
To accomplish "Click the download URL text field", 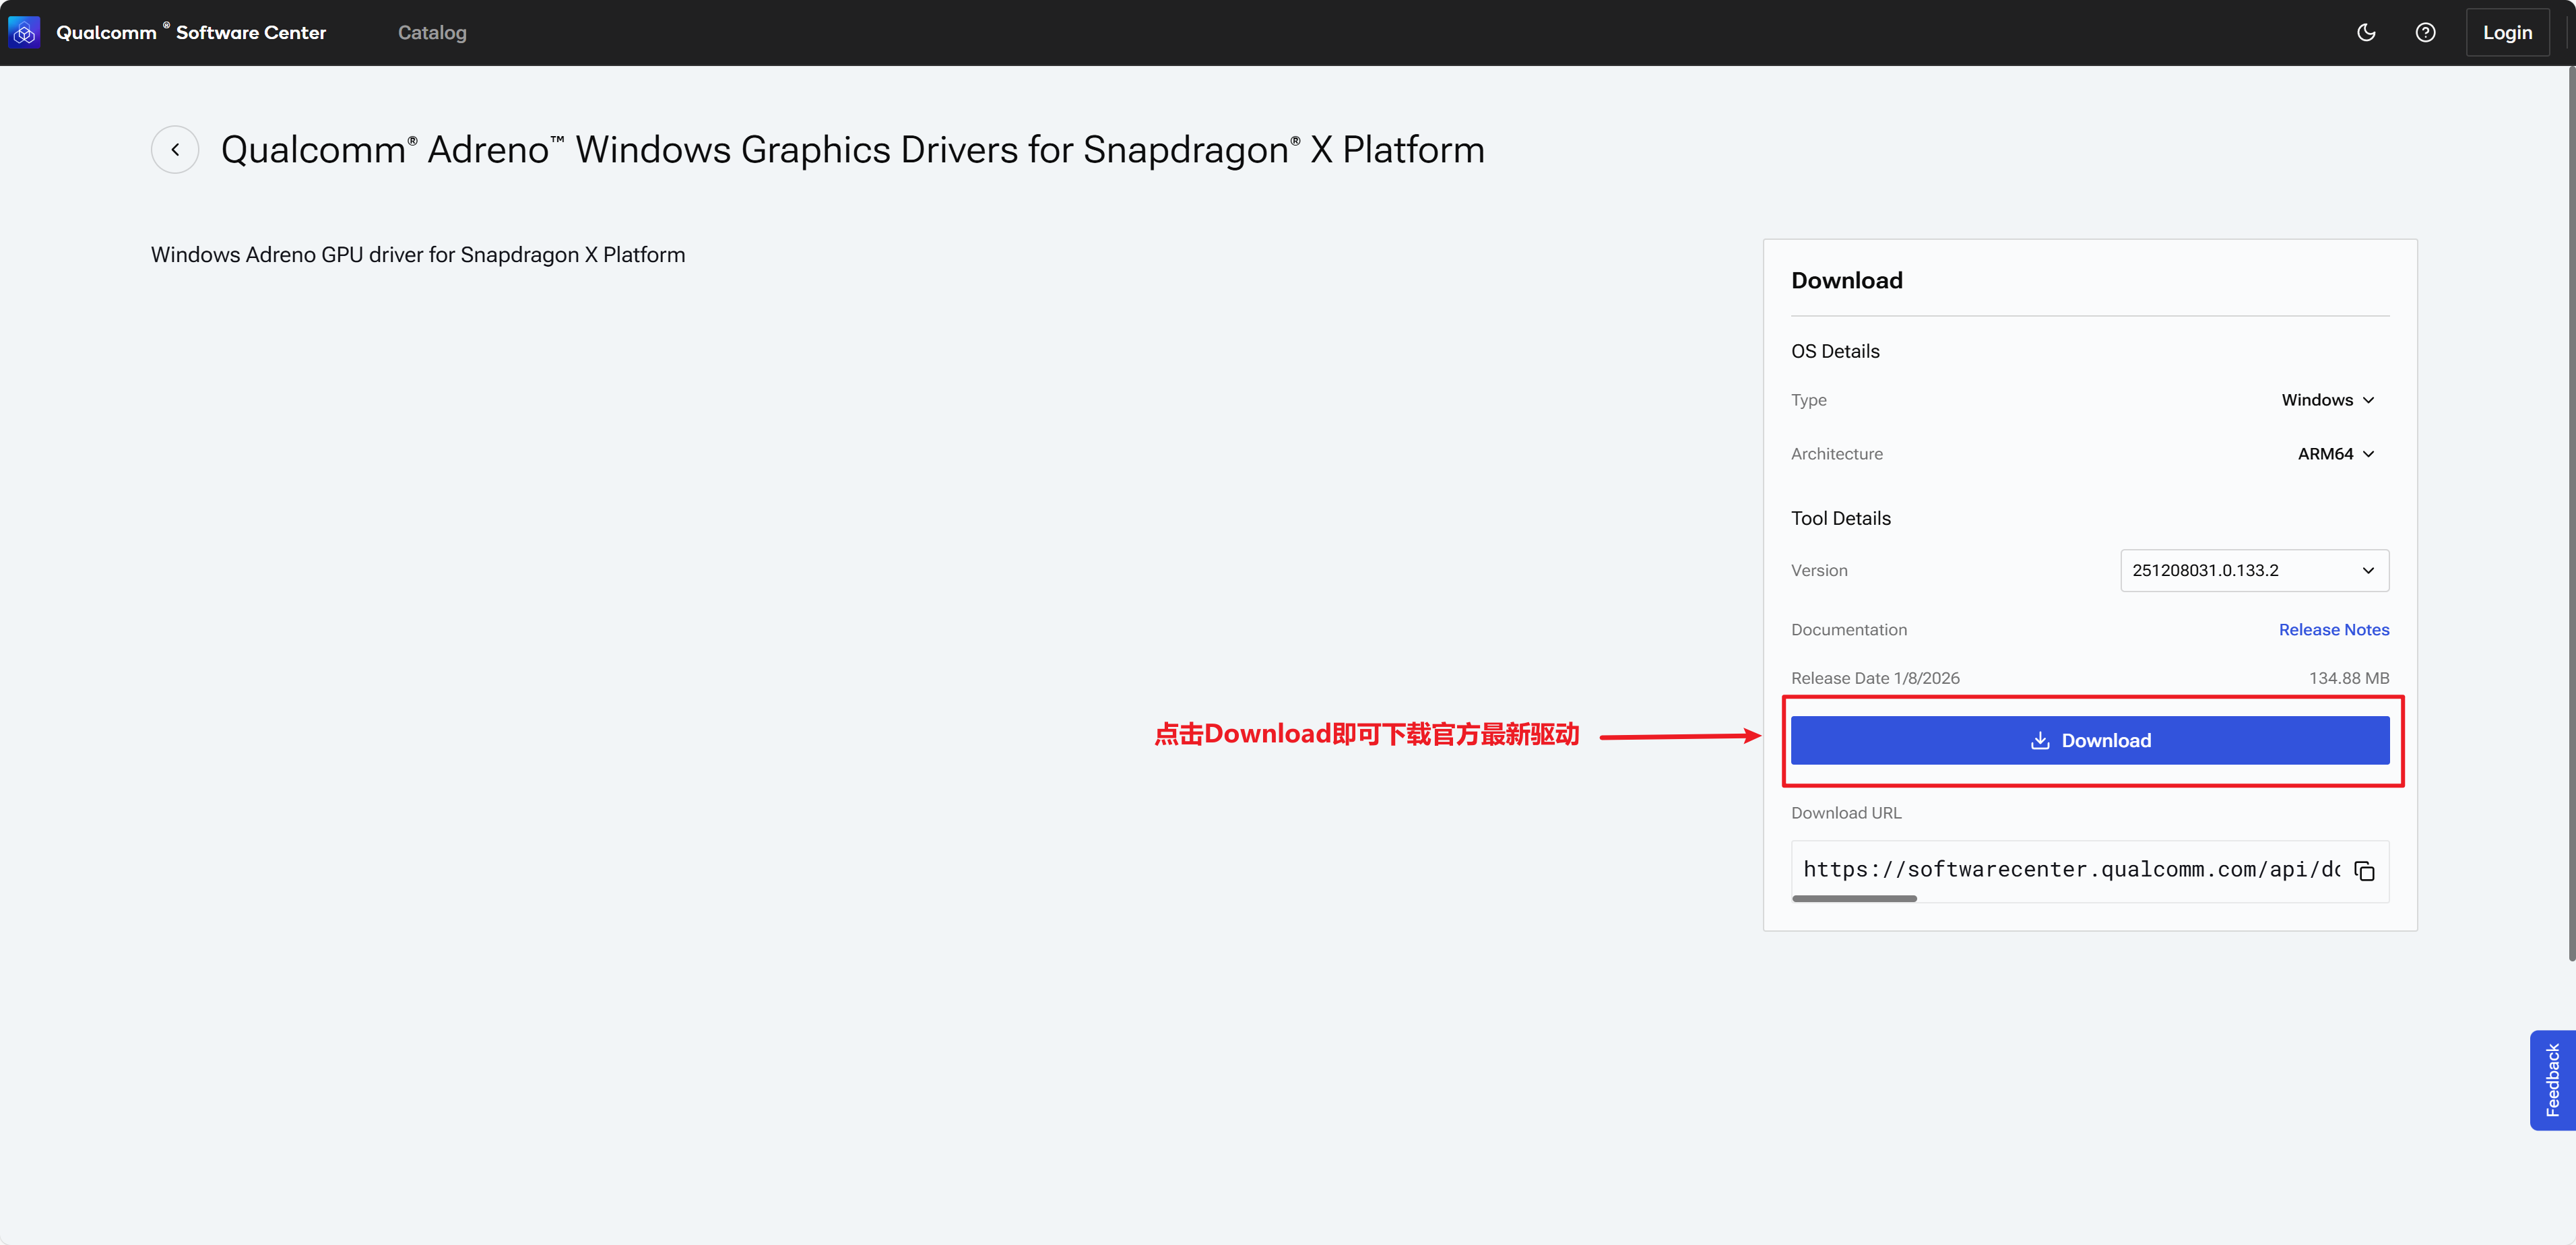I will pos(2070,869).
